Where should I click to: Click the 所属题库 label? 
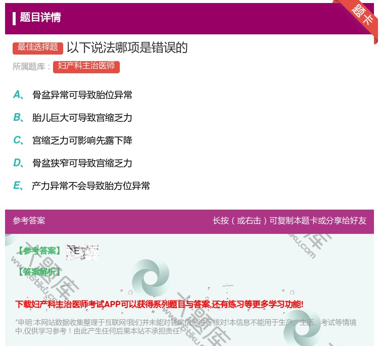click(31, 67)
